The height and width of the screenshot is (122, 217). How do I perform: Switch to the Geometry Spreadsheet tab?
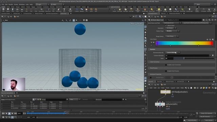point(52,14)
